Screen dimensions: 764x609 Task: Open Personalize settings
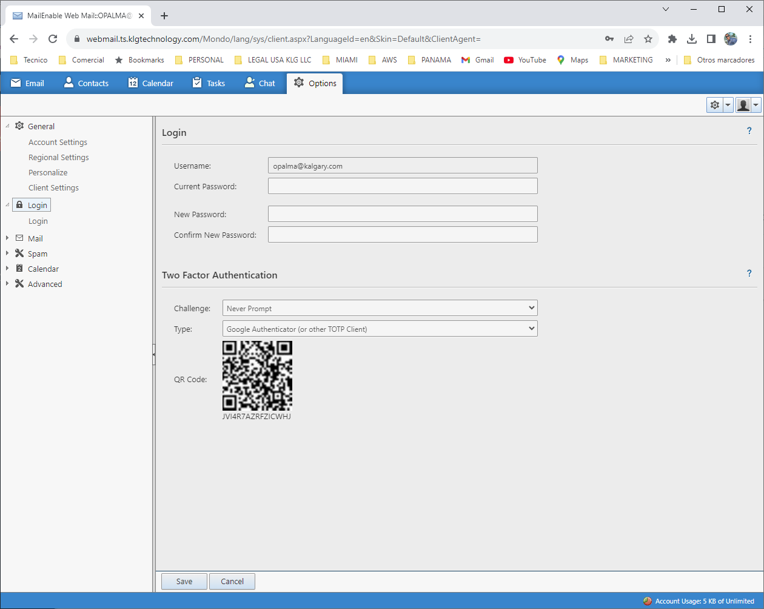pyautogui.click(x=48, y=172)
